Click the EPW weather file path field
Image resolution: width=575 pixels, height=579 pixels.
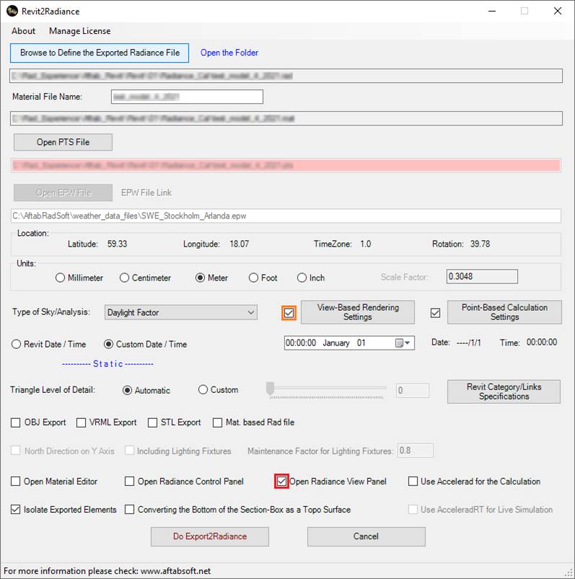(286, 216)
